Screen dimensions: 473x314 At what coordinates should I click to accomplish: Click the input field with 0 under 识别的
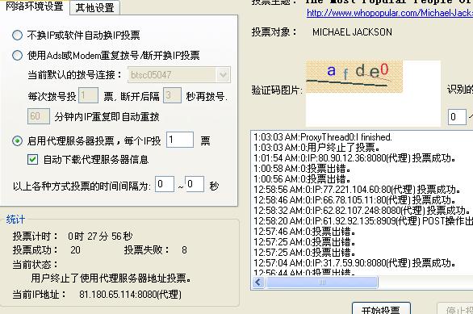[x=457, y=117]
